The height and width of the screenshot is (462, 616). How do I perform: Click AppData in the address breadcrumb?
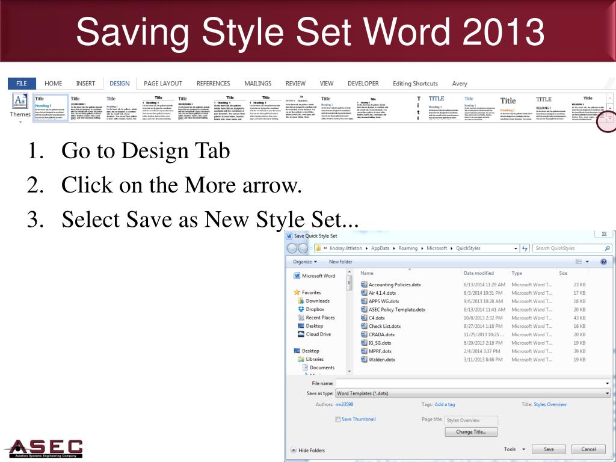pos(380,248)
